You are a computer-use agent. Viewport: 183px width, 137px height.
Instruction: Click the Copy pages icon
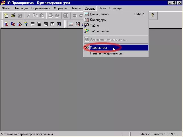35,15
